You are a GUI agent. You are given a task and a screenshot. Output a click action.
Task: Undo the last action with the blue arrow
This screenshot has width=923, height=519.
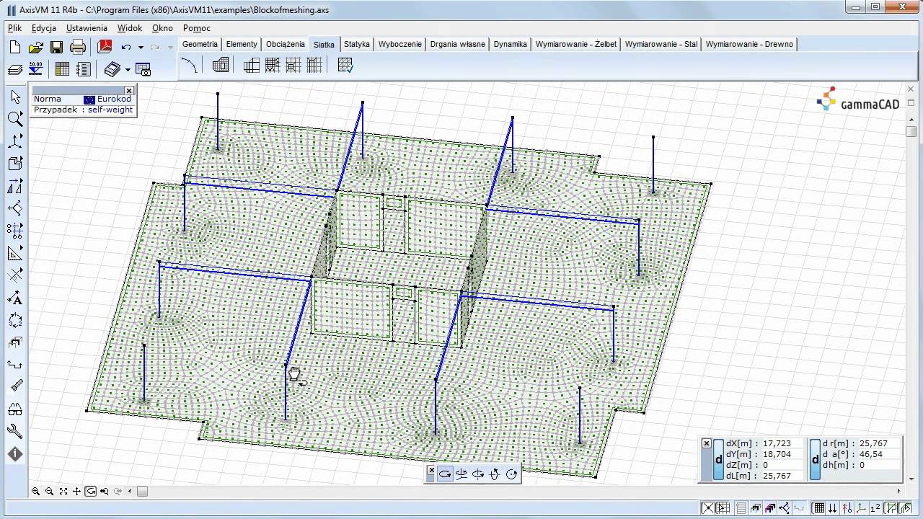point(126,48)
